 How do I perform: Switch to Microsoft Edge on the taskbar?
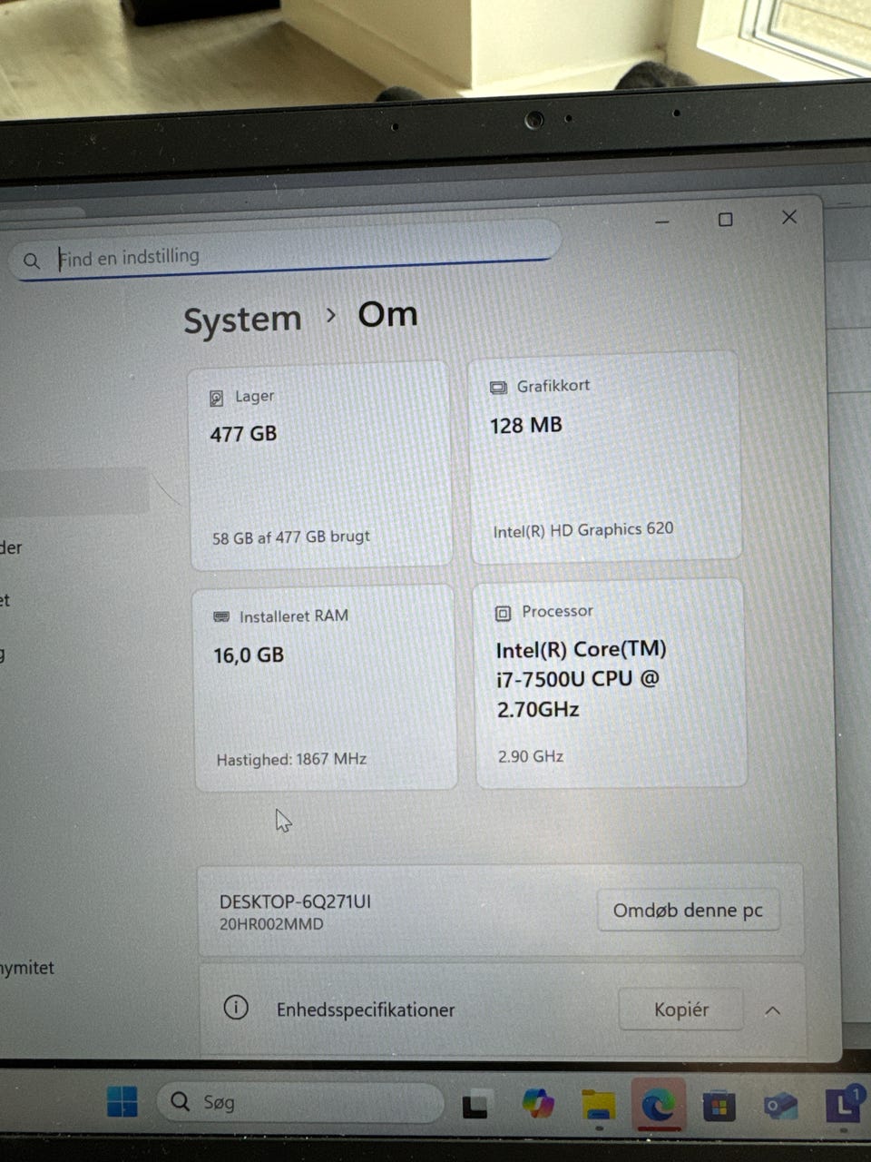point(659,1105)
